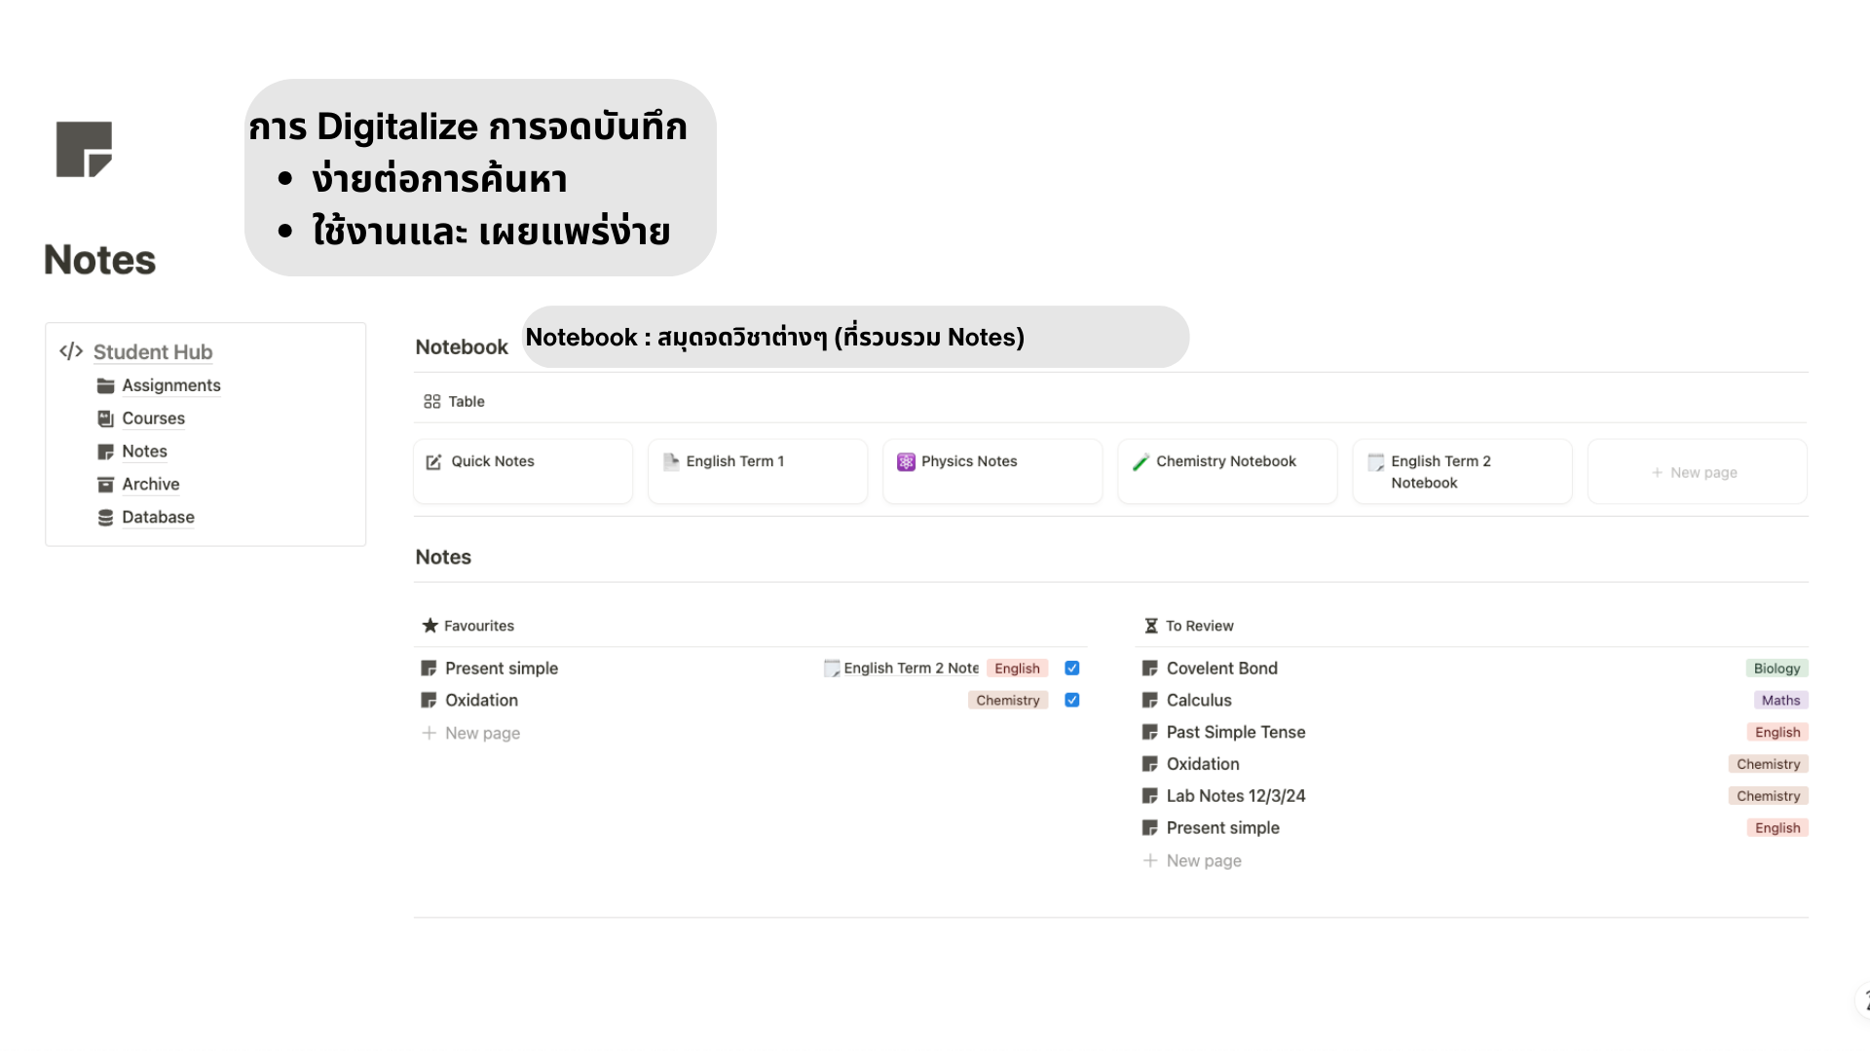Click the English Term 1 notebook card
Screen dimensions: 1870x1051
coord(734,461)
